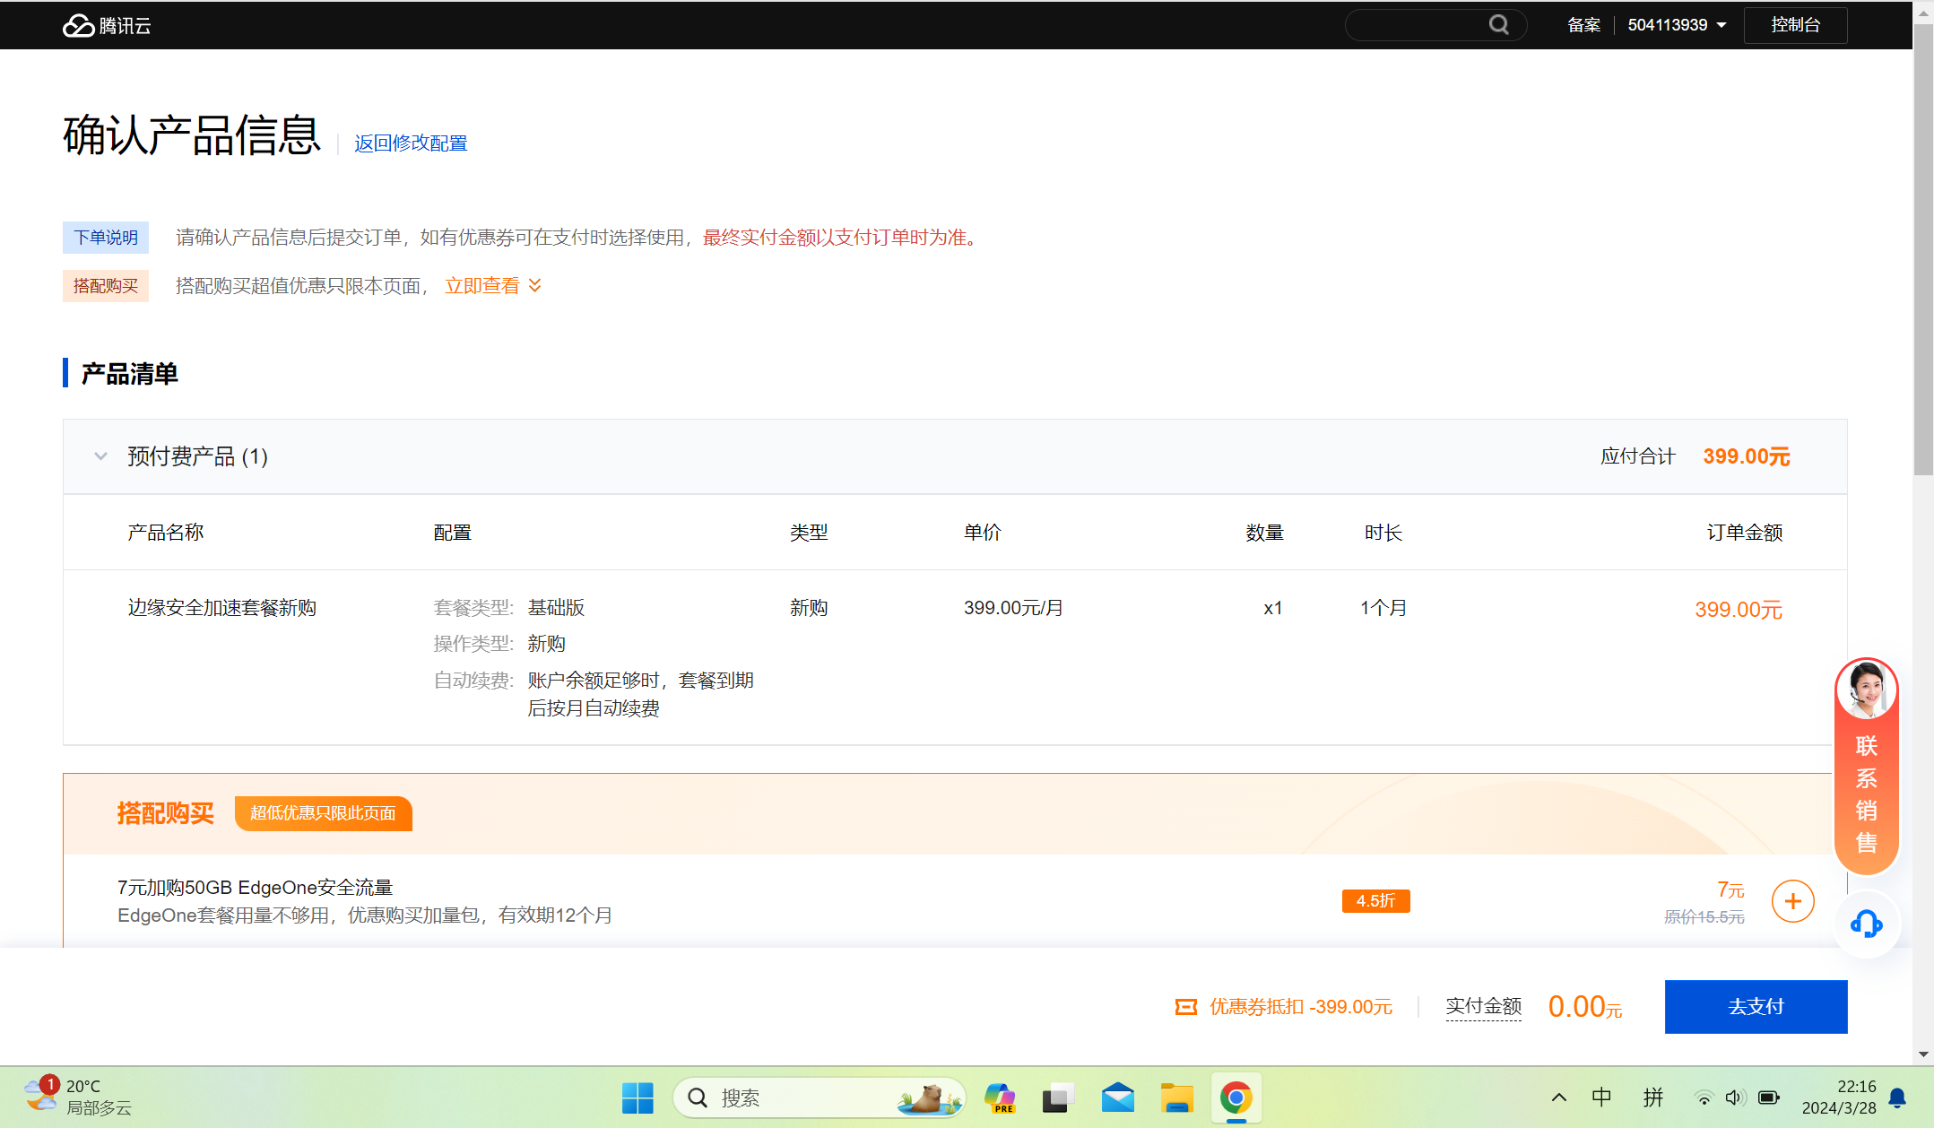Go to 控制台 console button

[1795, 25]
